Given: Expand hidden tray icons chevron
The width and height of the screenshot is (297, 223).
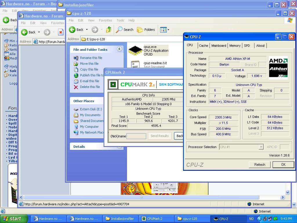Looking at the screenshot, I should (x=259, y=219).
